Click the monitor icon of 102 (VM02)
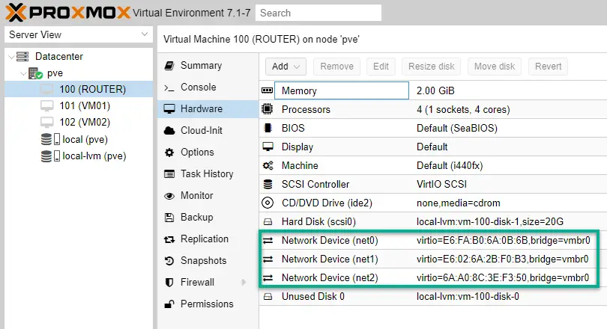 click(x=47, y=122)
